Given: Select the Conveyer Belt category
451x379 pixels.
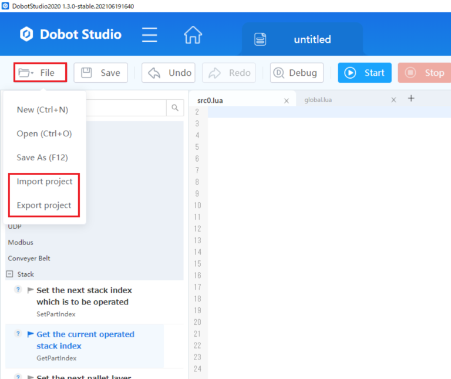Looking at the screenshot, I should pos(29,258).
